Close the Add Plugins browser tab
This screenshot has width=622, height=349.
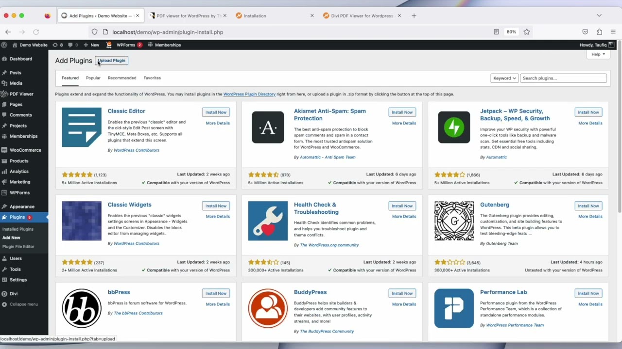[x=138, y=16]
